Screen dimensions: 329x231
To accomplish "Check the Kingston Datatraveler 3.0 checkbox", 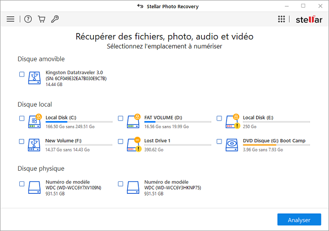I will [x=21, y=74].
